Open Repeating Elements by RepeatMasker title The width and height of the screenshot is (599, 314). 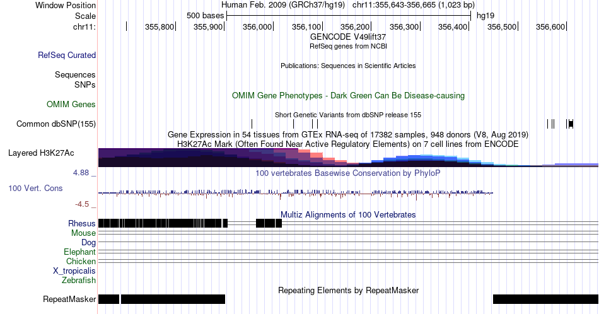[349, 290]
